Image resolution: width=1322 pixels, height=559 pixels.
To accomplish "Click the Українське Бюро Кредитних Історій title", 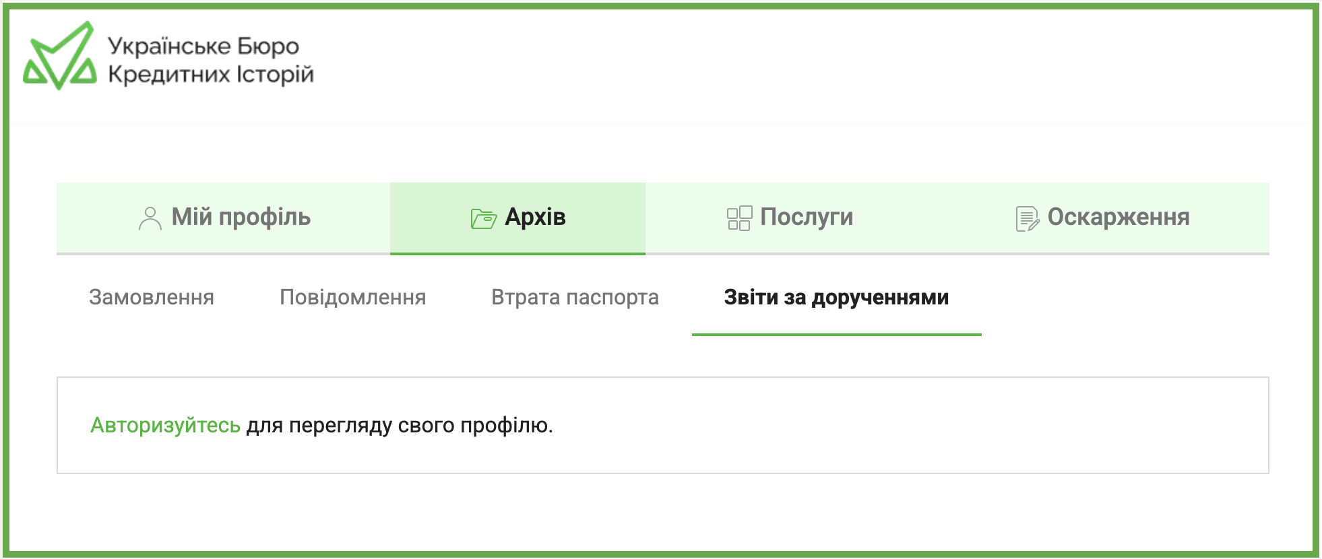I will point(210,60).
